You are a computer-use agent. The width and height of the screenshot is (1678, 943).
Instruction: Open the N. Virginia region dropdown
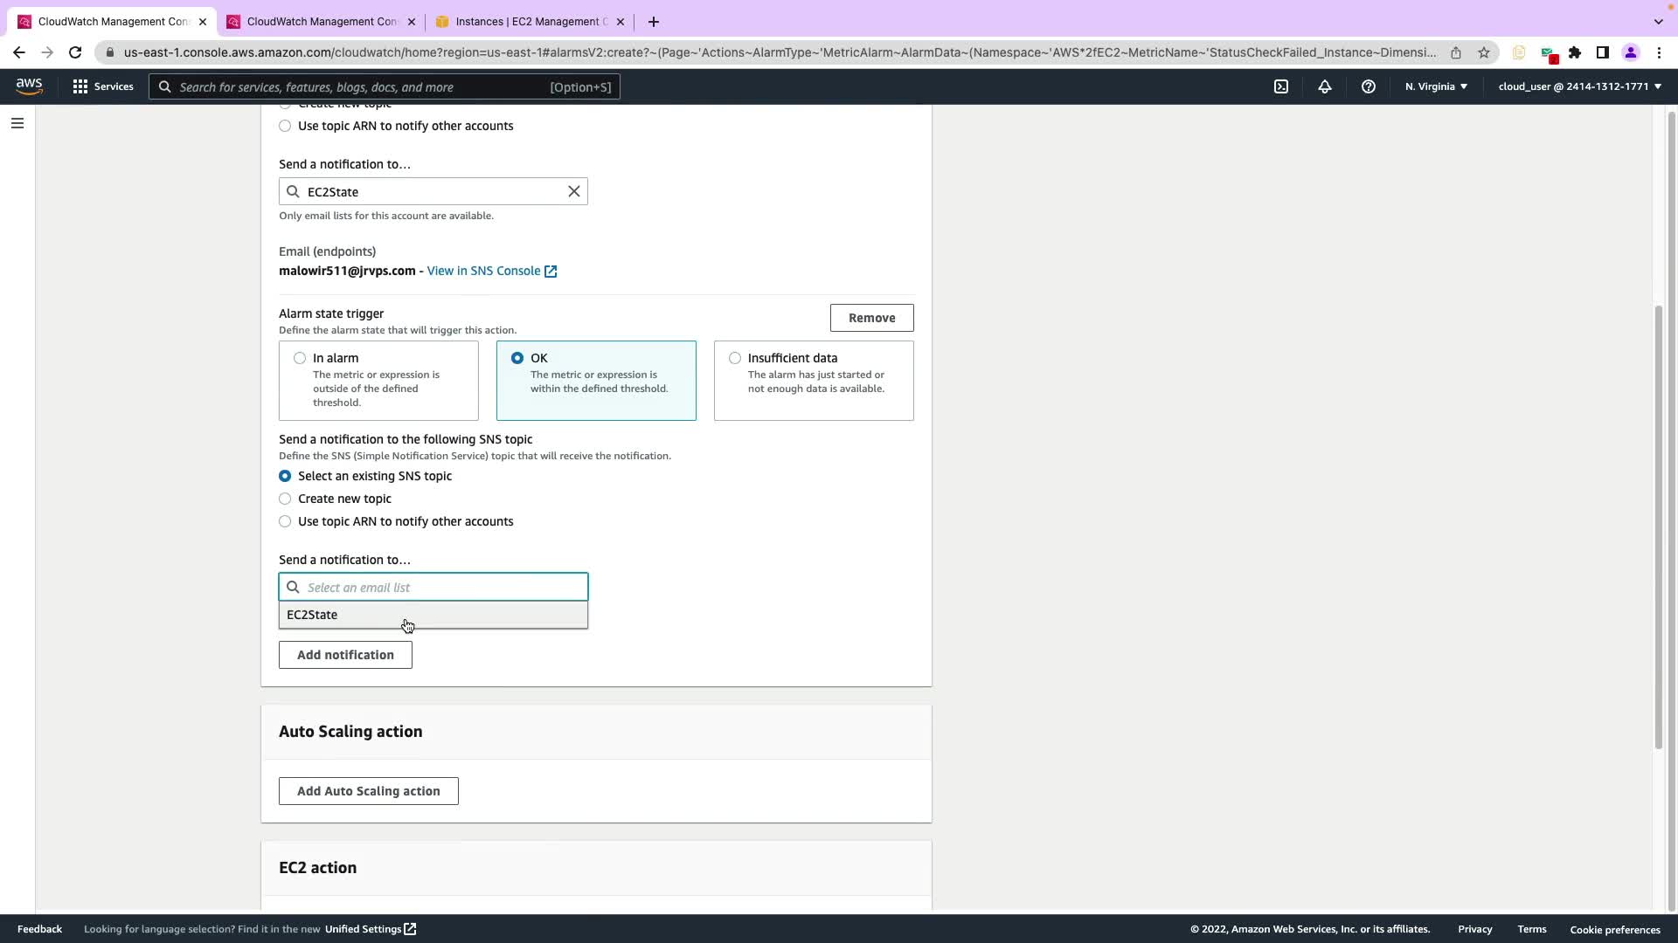[x=1435, y=86]
